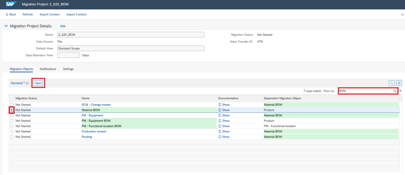Click the Material BOM name cell

click(148, 110)
